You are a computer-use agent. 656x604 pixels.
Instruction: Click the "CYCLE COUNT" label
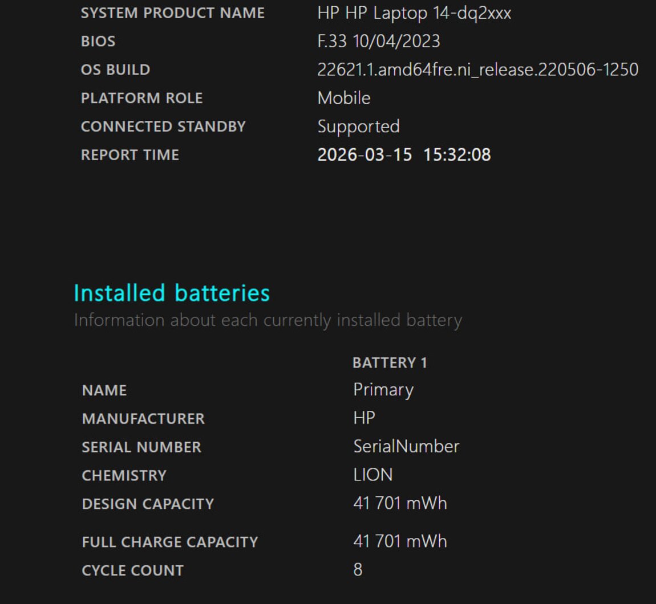(133, 570)
